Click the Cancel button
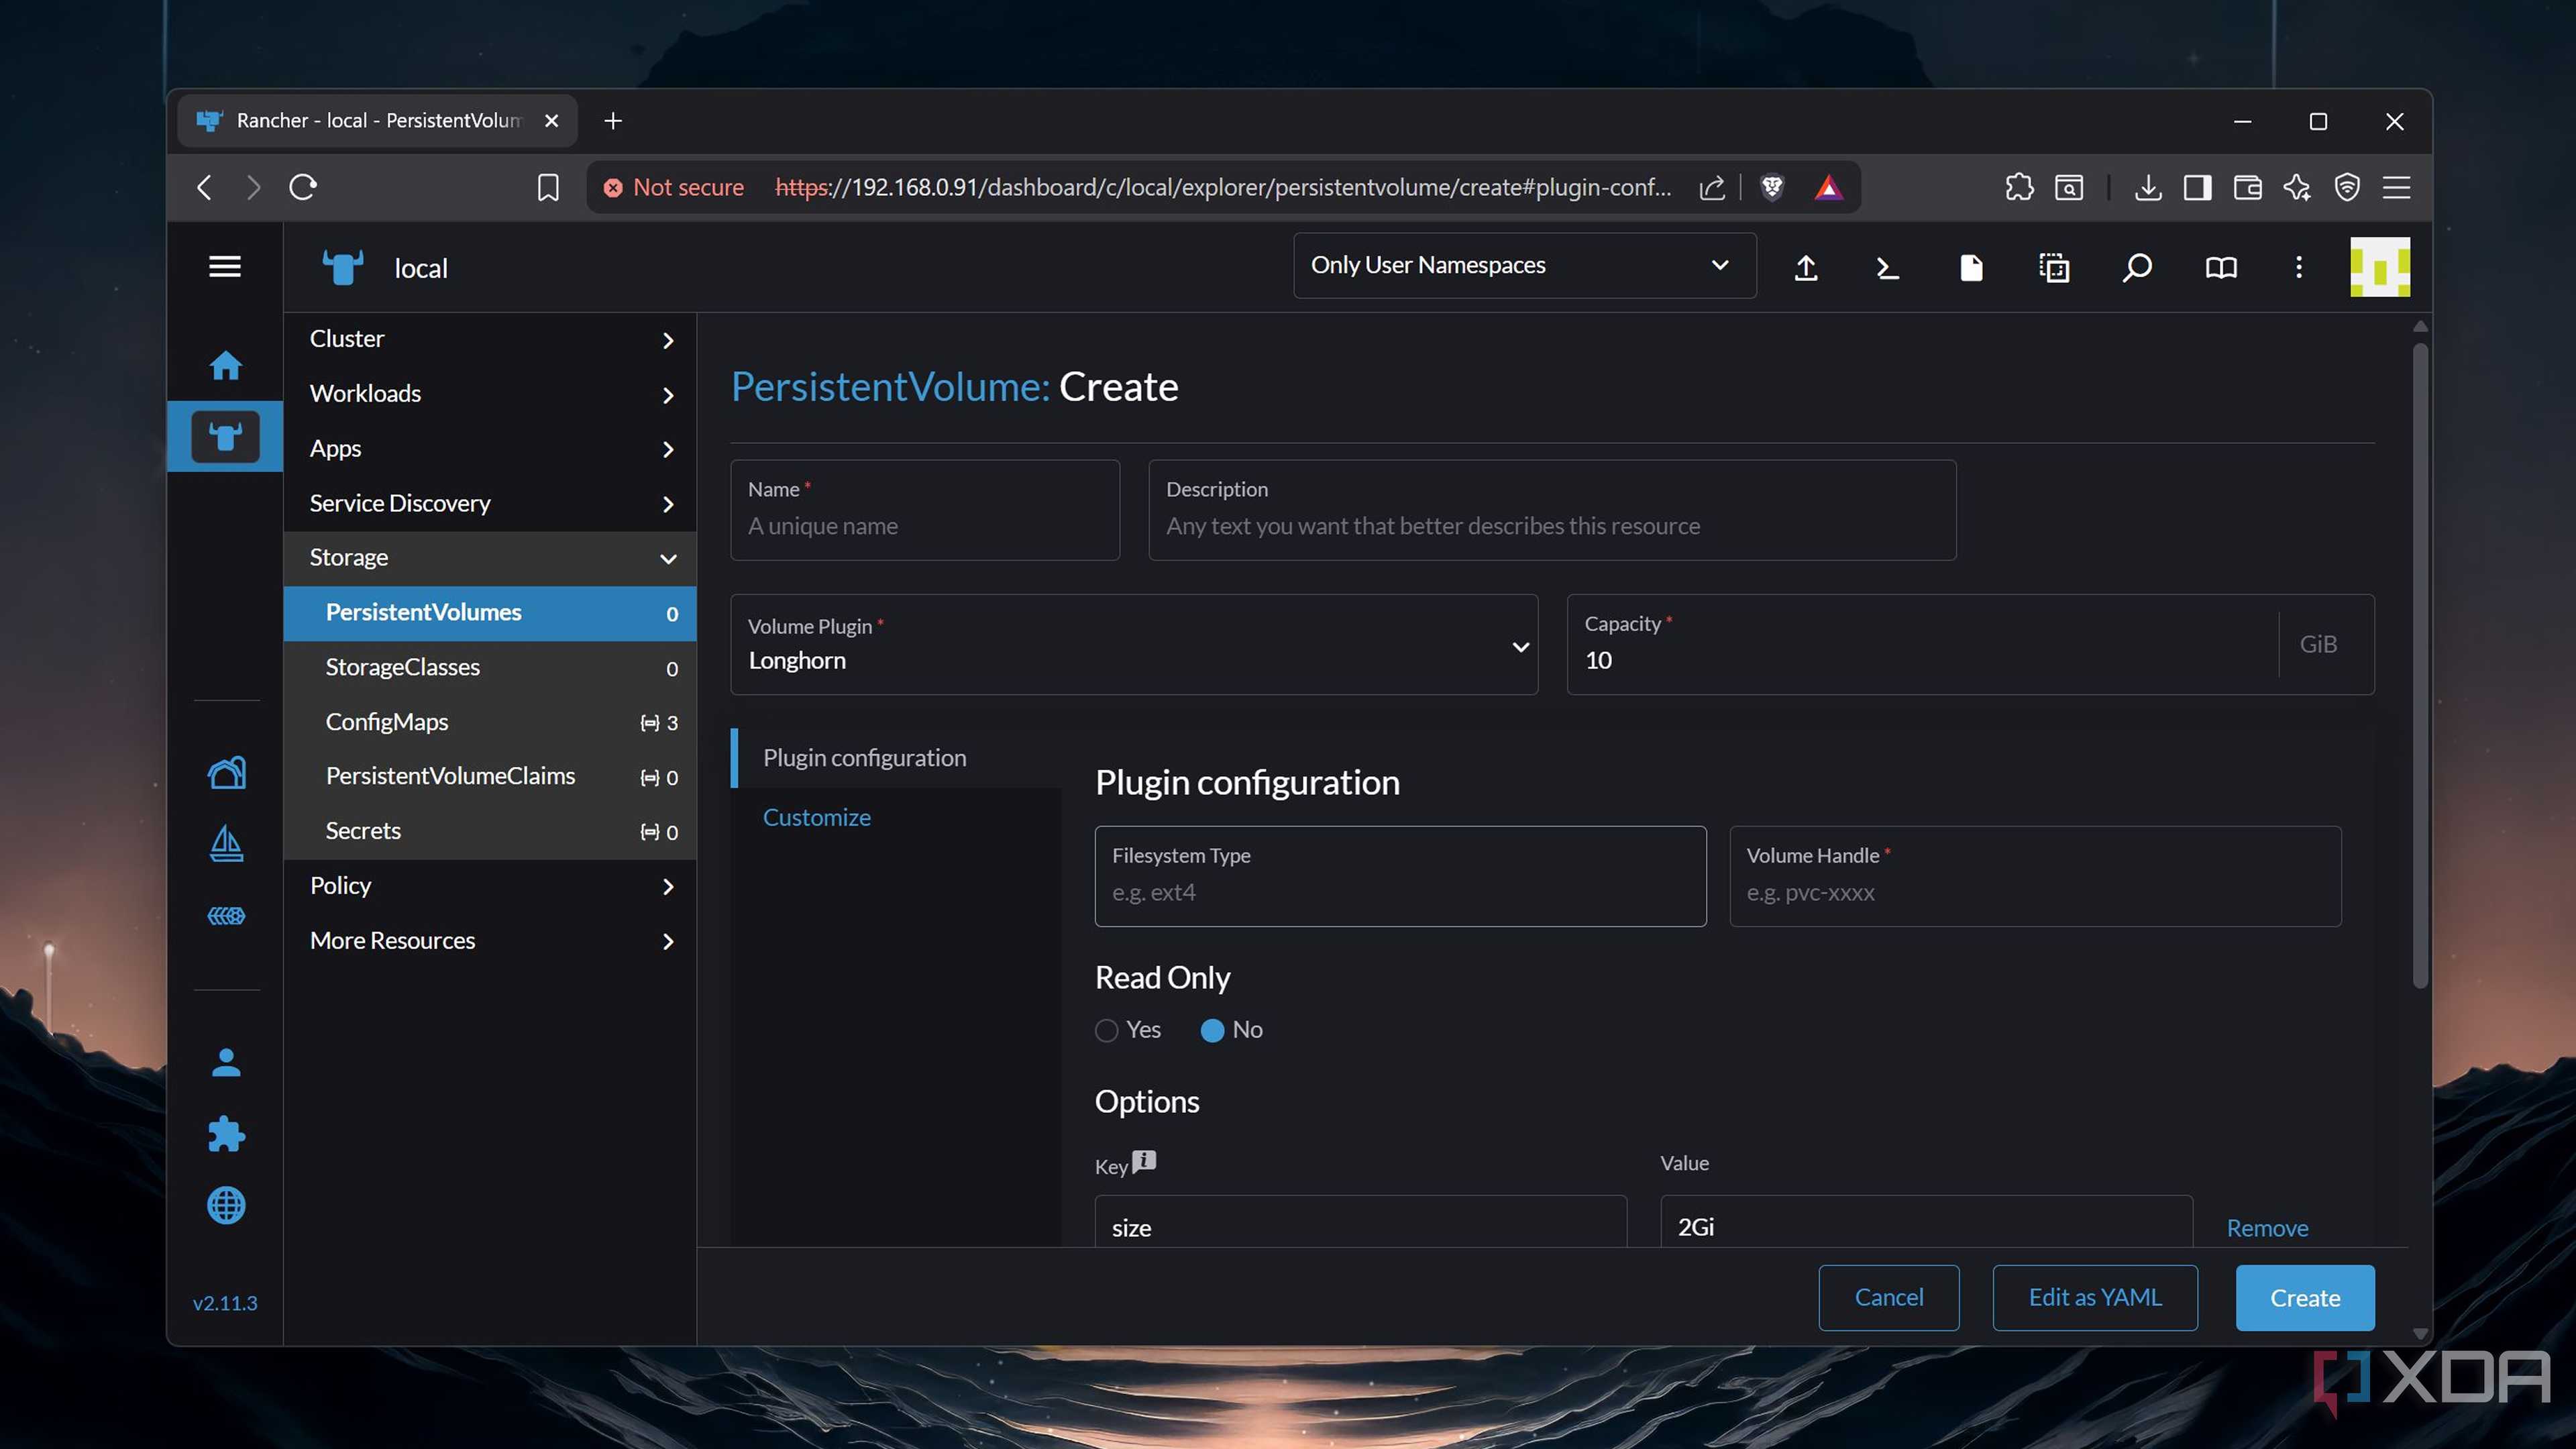Image resolution: width=2576 pixels, height=1449 pixels. click(1888, 1298)
